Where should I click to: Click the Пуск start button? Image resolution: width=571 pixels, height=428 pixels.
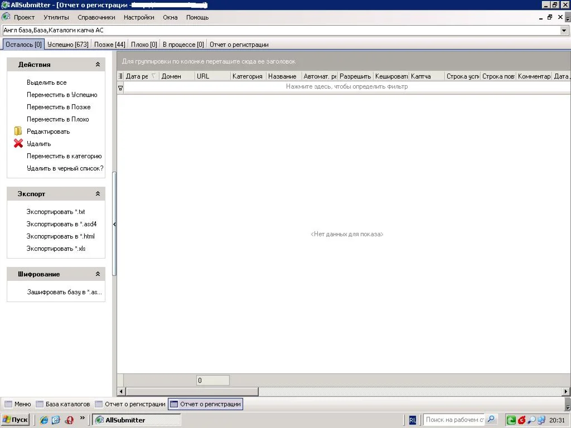[x=15, y=420]
